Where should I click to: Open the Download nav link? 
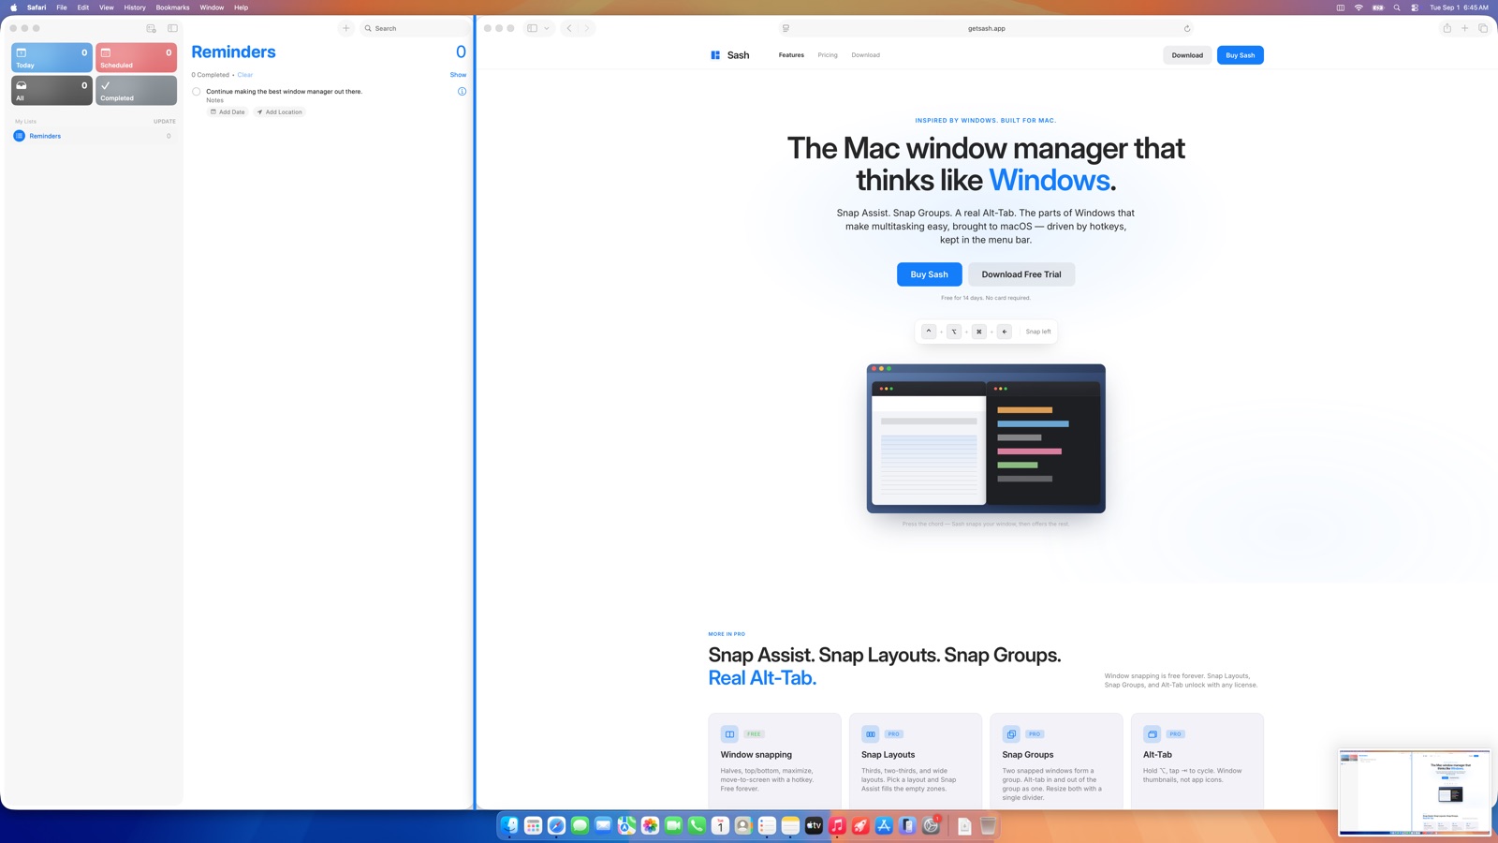click(865, 55)
